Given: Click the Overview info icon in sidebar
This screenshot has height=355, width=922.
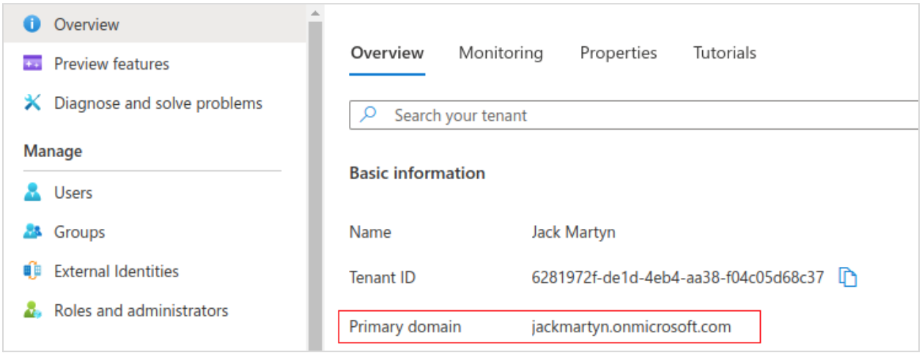Looking at the screenshot, I should 32,24.
